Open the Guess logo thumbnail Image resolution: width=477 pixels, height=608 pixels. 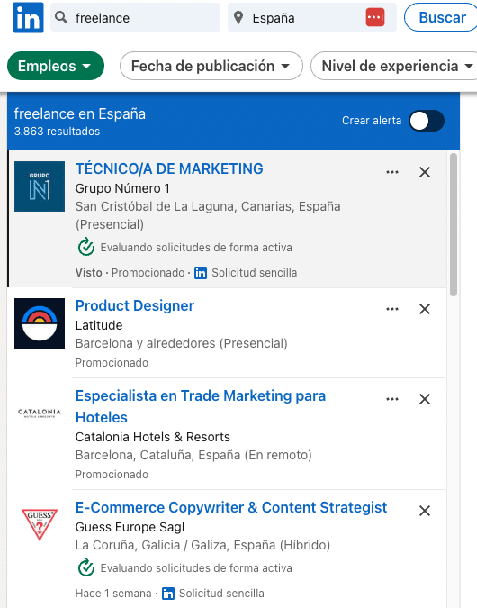(x=40, y=524)
